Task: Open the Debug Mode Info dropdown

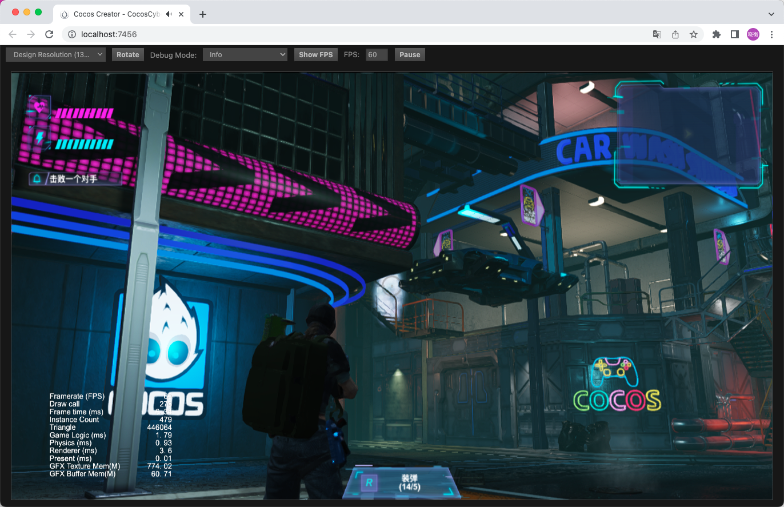Action: click(245, 55)
